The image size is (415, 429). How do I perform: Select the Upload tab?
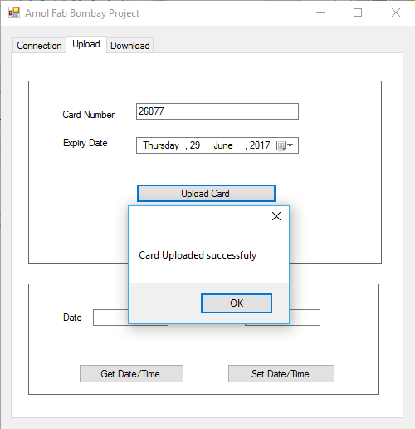[86, 44]
